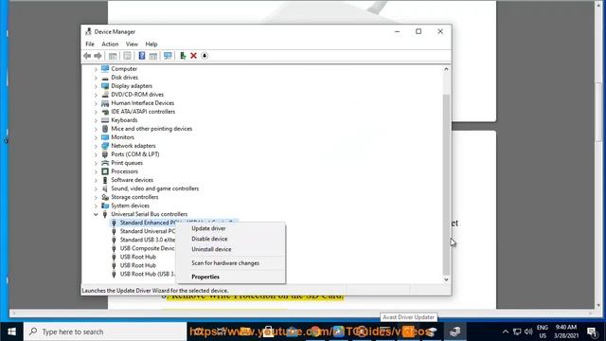Click the device tree scrollbar down arrow
606x341 pixels.
click(446, 279)
